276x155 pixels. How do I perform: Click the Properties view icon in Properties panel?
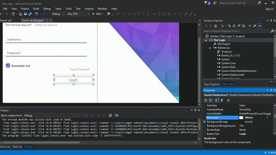(216, 100)
